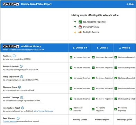Show Odometer Check info icon details
Viewport: 136px width, 125px height.
pos(20,87)
